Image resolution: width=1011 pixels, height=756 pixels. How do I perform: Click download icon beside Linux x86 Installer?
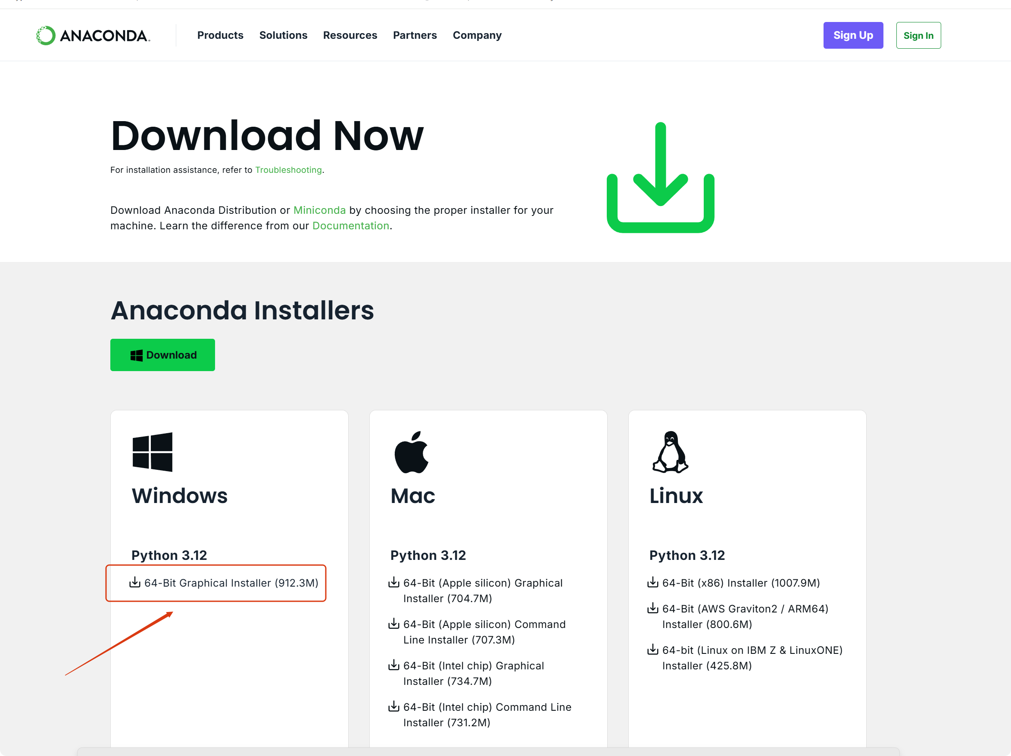click(x=653, y=582)
